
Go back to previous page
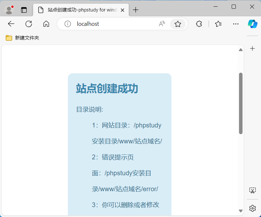tap(11, 24)
